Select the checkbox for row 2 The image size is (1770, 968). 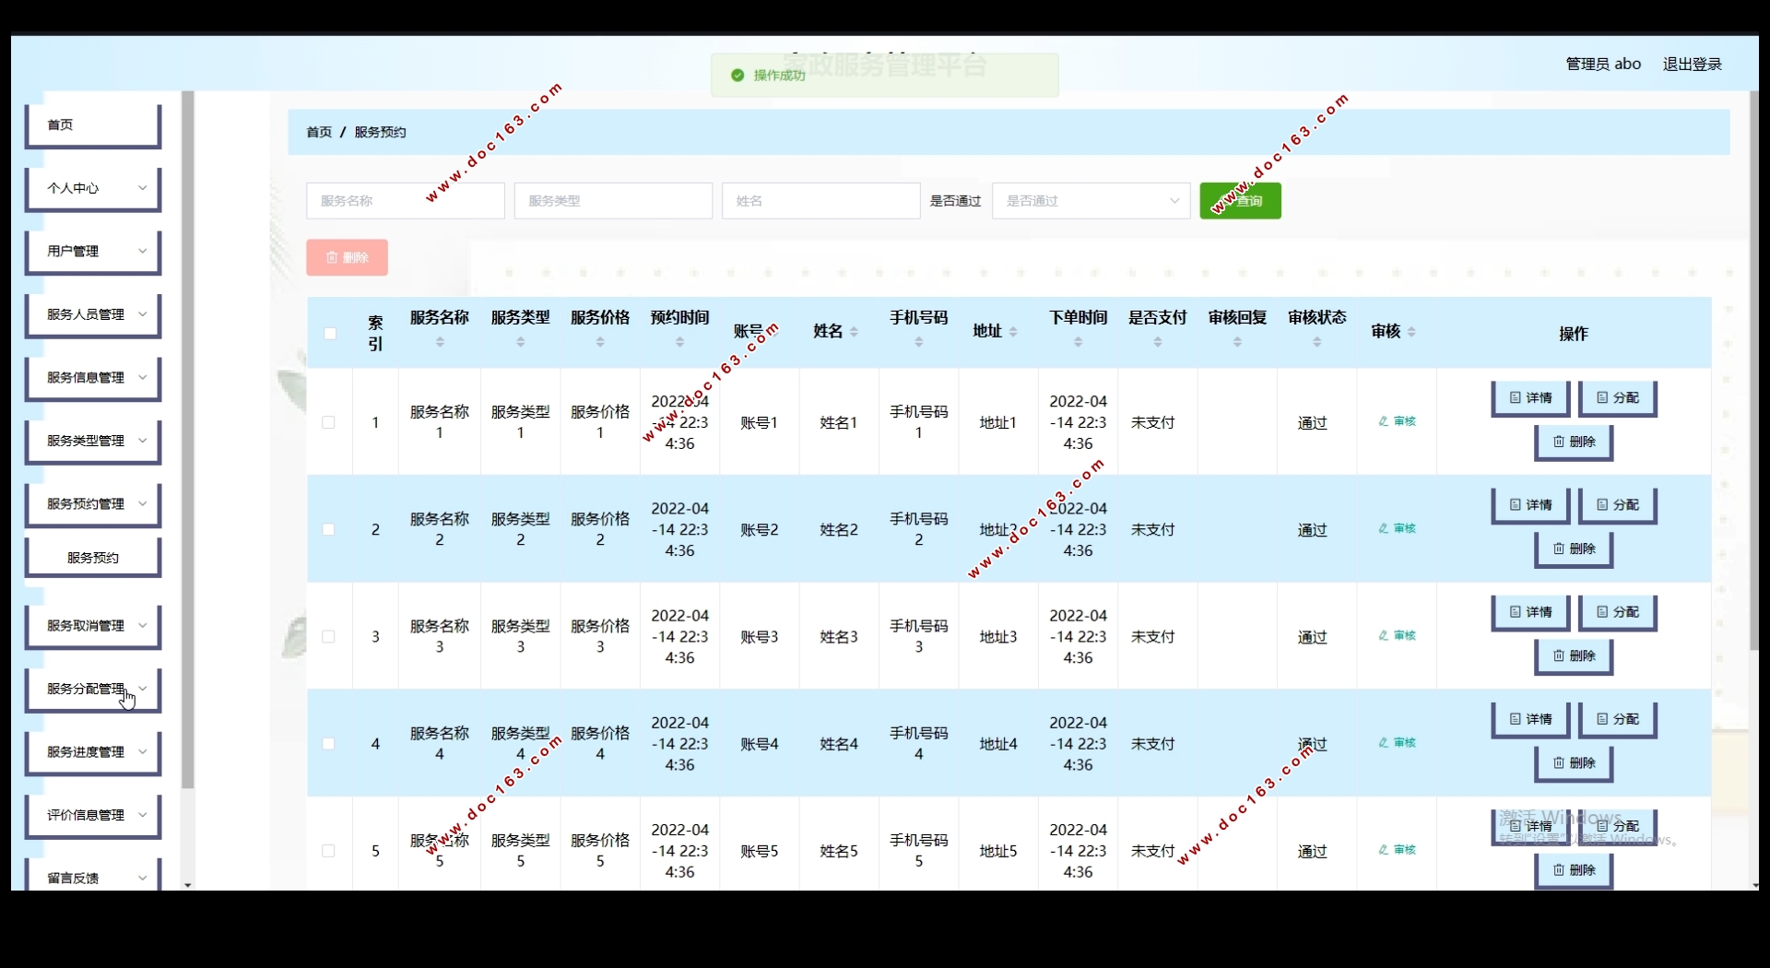point(328,529)
